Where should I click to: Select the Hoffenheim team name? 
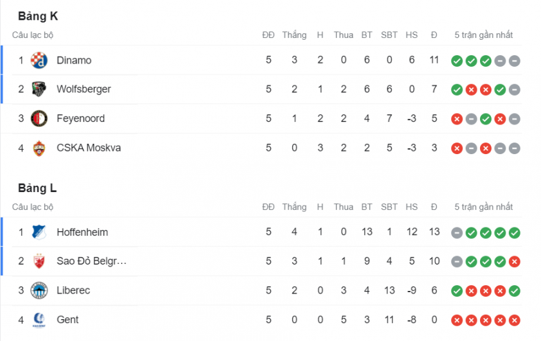(82, 232)
